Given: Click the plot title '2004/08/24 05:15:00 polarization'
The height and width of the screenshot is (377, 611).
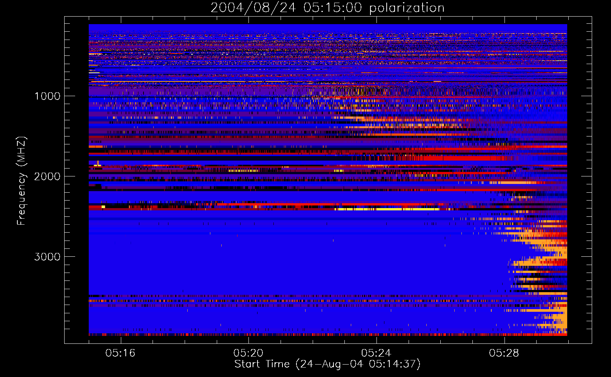Looking at the screenshot, I should coord(327,8).
